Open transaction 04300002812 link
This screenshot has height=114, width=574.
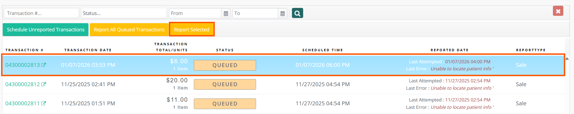pyautogui.click(x=22, y=84)
